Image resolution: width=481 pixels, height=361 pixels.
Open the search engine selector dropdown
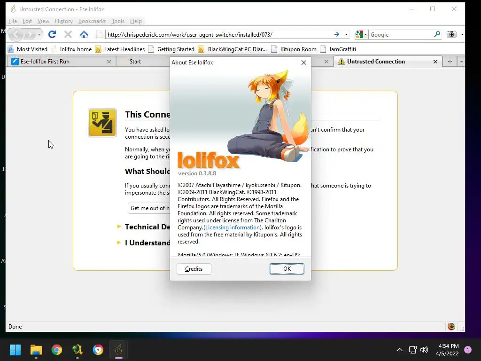coord(361,34)
